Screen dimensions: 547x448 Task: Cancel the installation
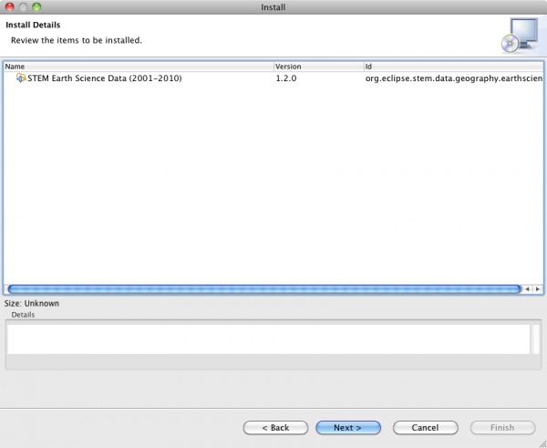[x=425, y=427]
